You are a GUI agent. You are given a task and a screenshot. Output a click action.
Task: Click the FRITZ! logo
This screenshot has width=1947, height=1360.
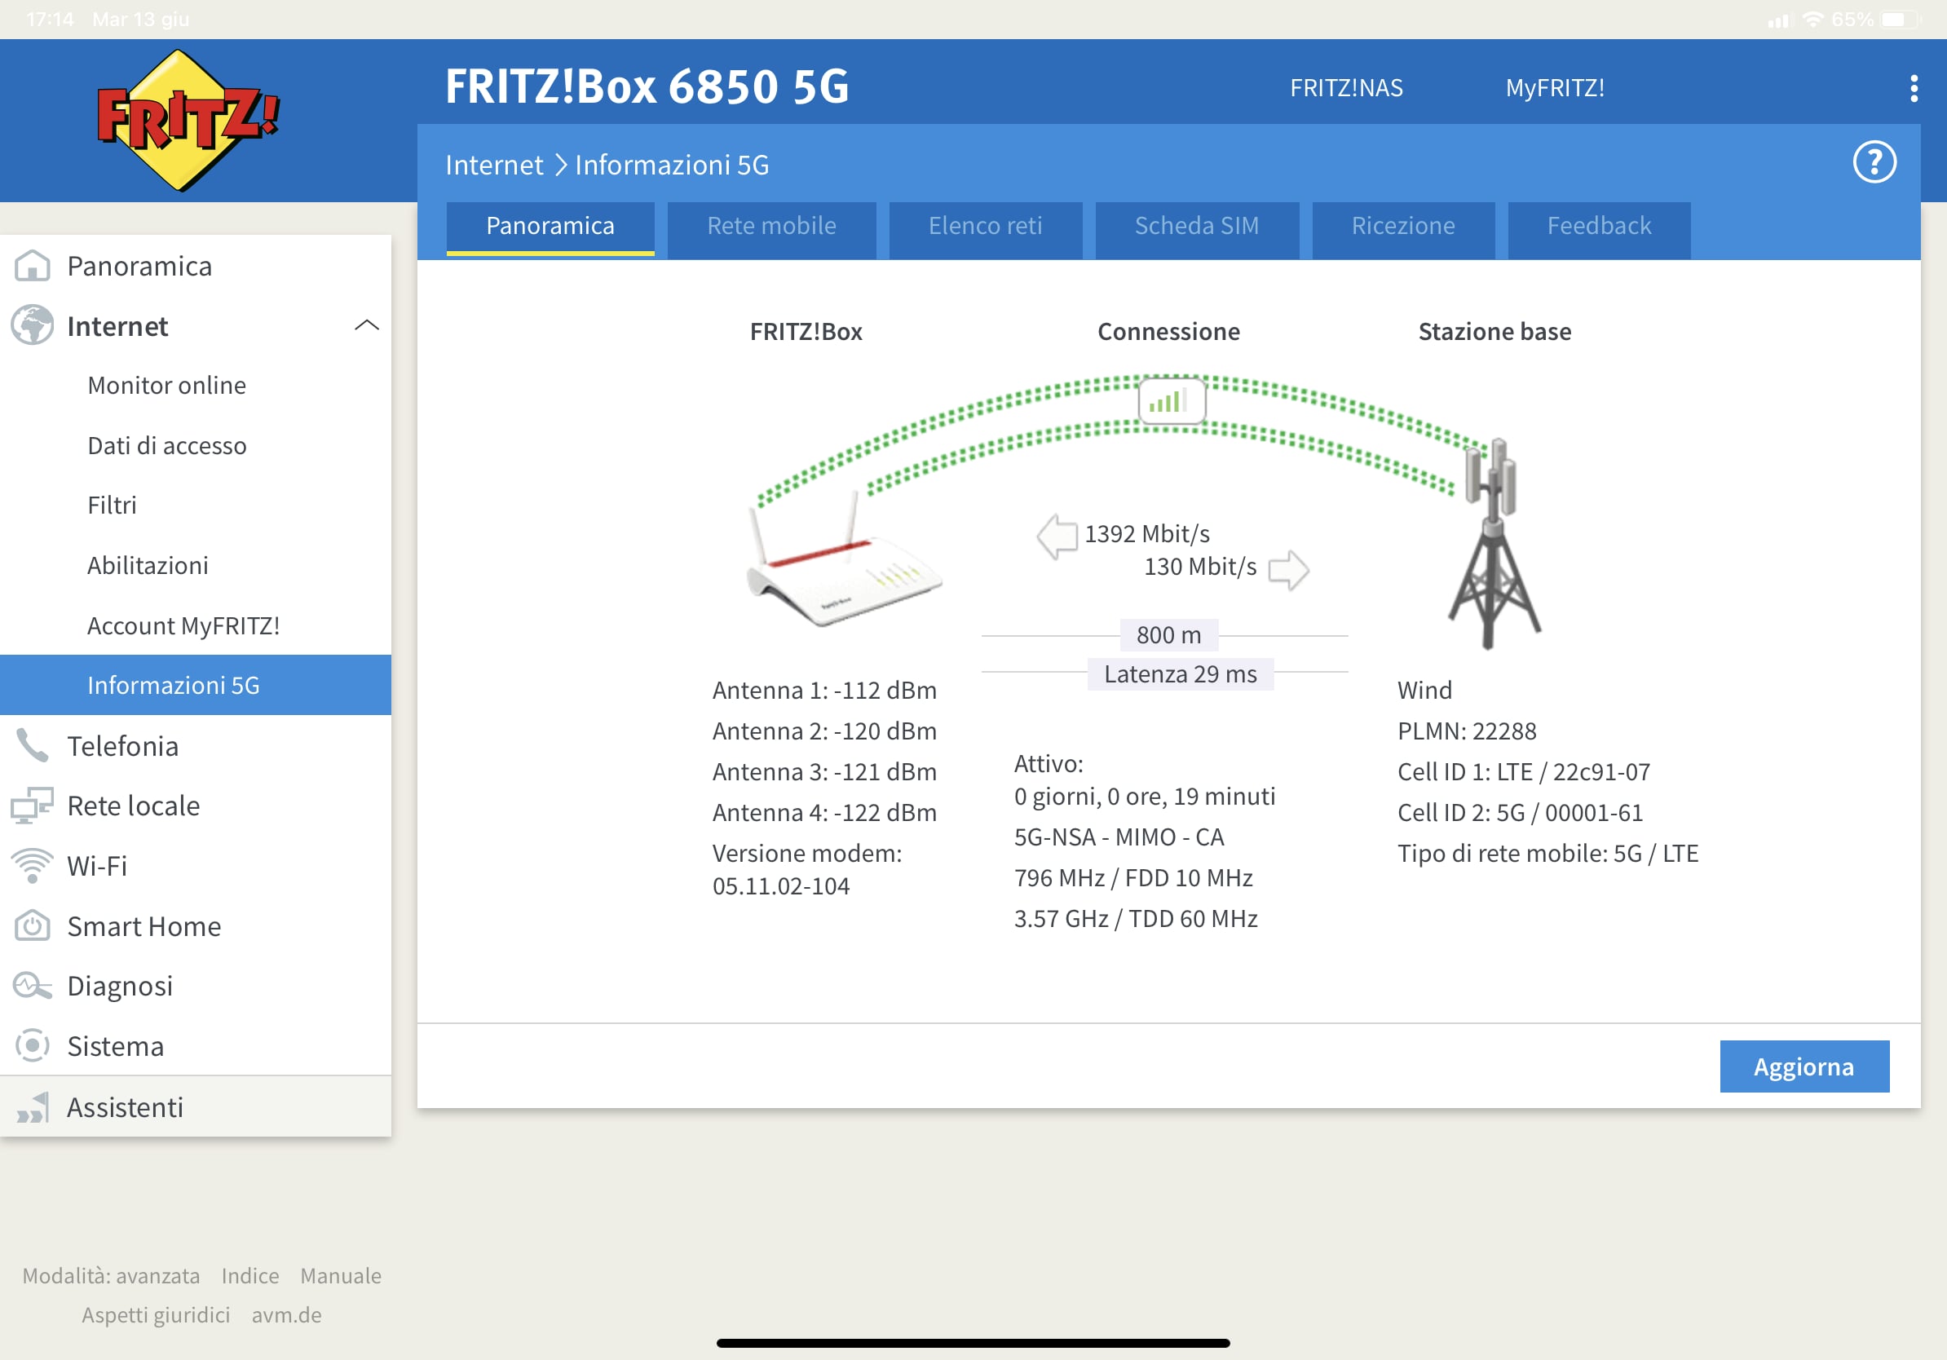[x=188, y=121]
